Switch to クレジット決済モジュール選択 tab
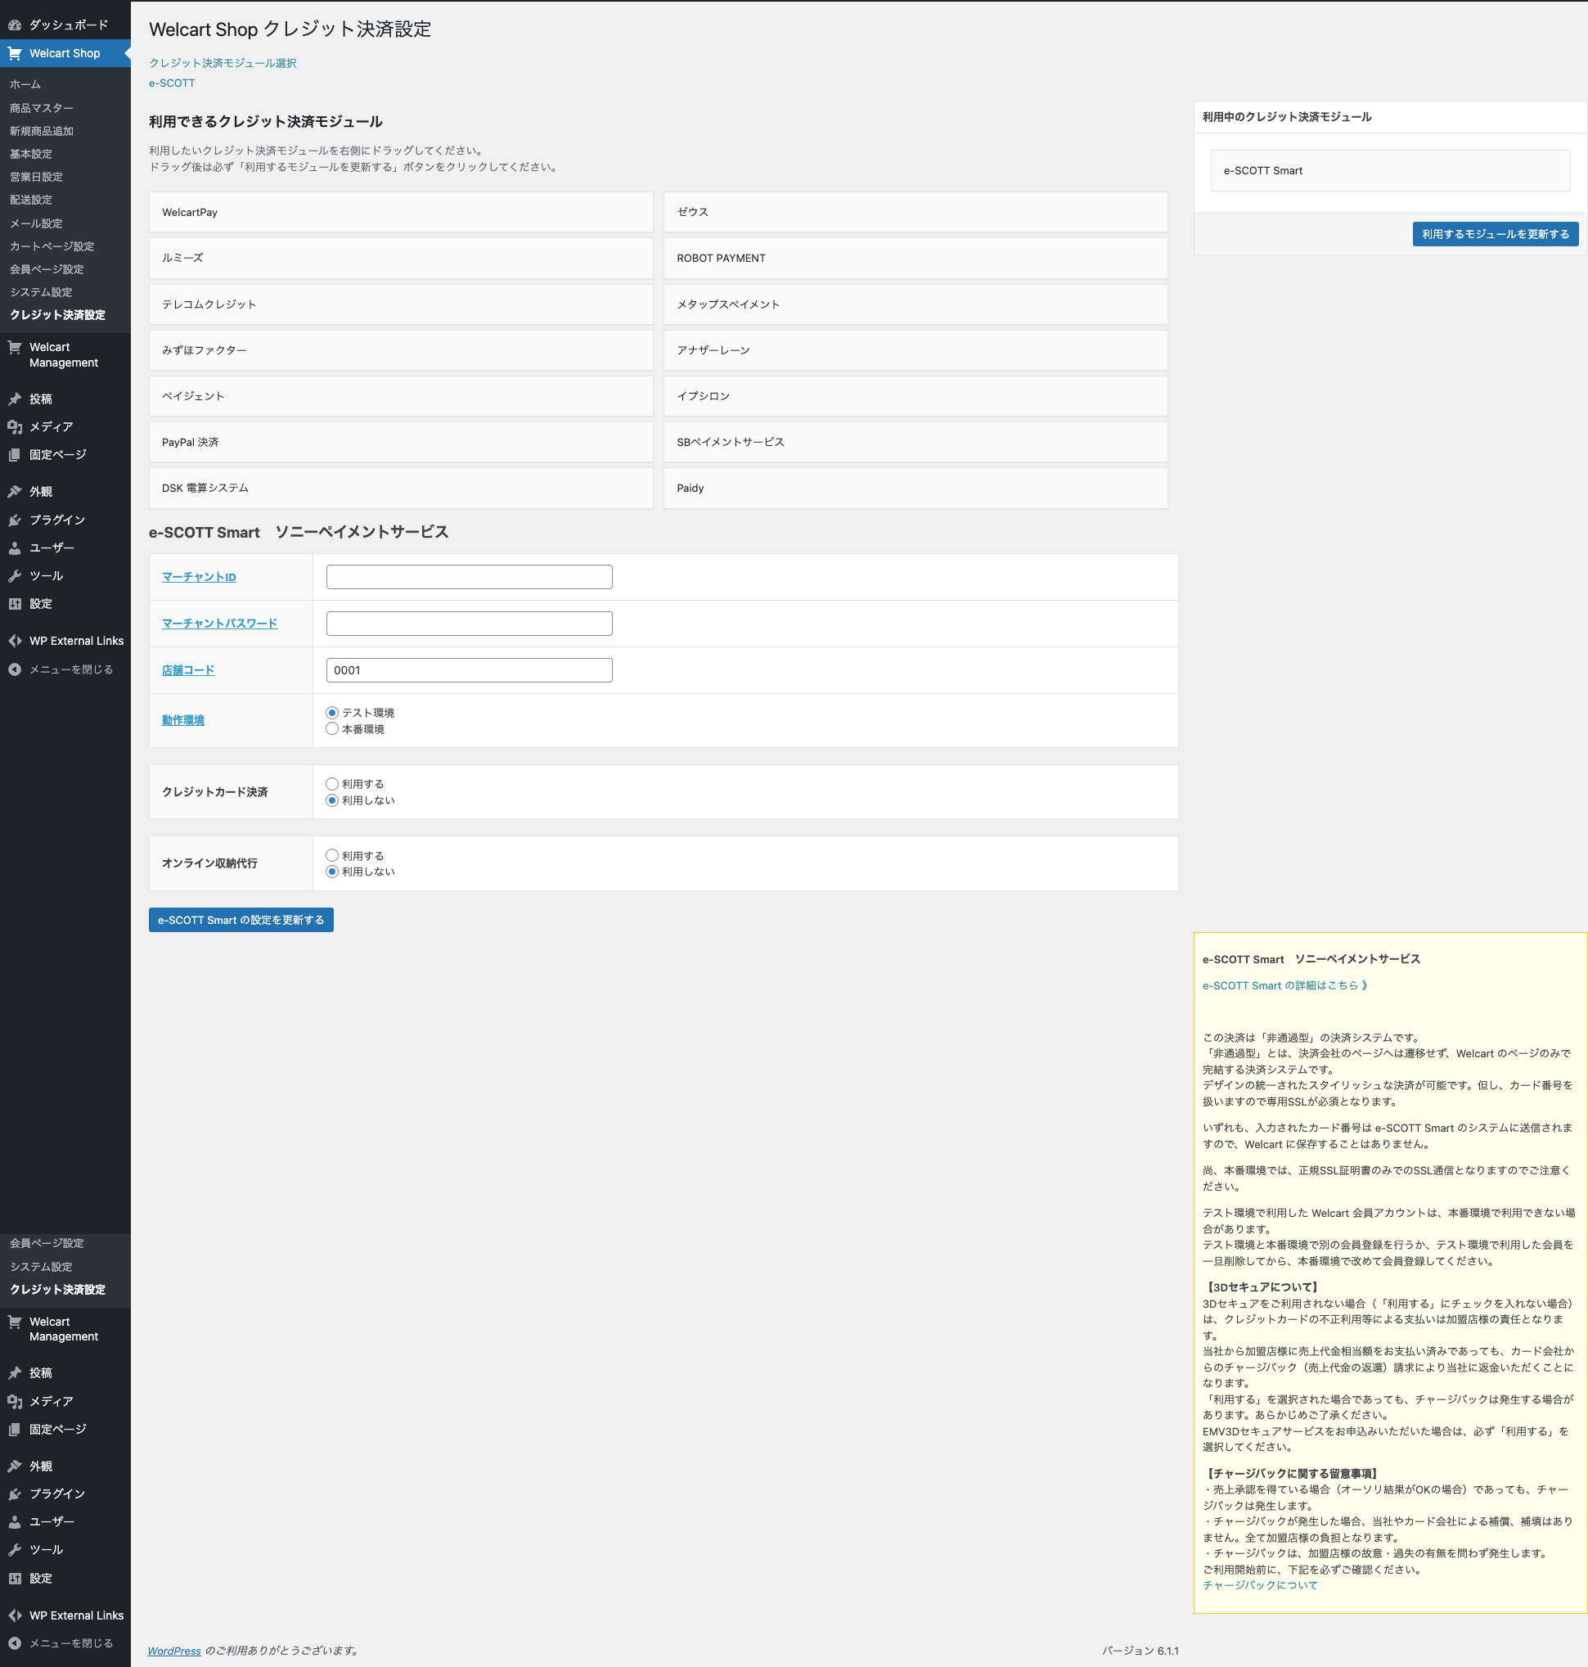1588x1667 pixels. click(223, 64)
